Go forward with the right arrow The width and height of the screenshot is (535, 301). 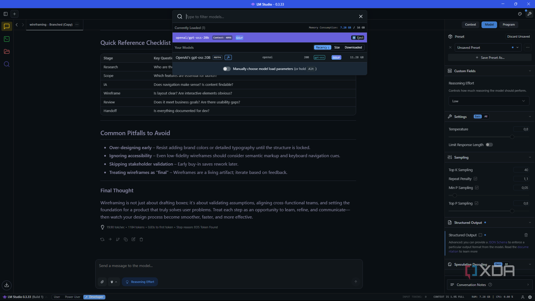click(x=23, y=25)
